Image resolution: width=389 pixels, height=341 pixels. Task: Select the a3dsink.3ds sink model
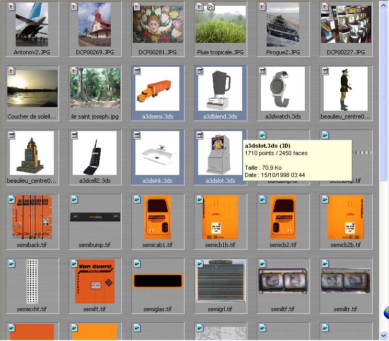pos(157,153)
